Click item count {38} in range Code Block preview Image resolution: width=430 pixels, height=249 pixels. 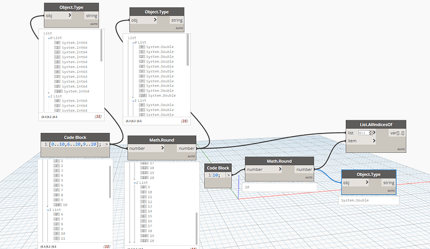click(x=107, y=247)
